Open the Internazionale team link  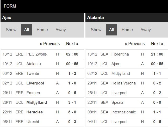coord(124,112)
